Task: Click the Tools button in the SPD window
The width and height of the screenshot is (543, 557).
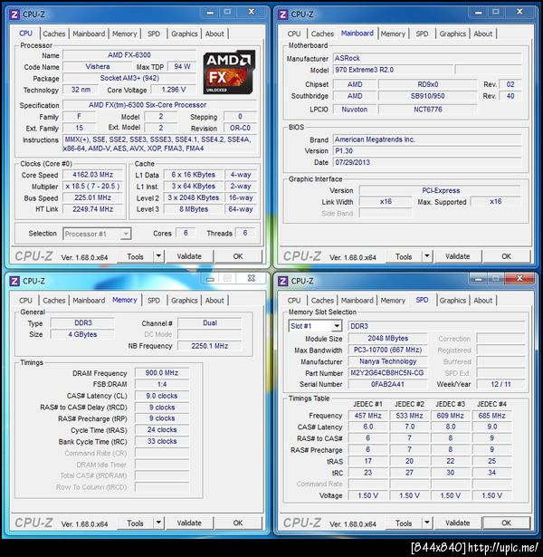Action: 404,523
